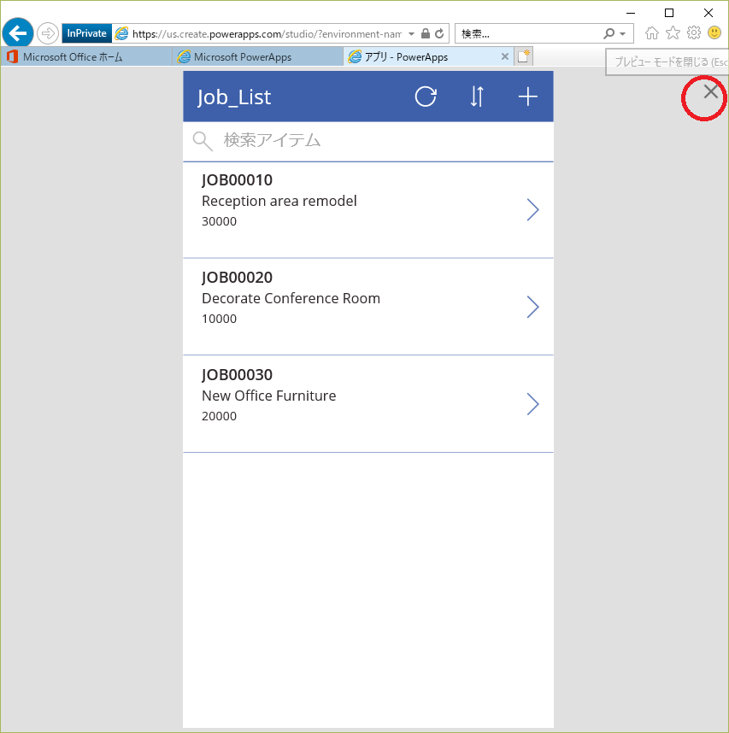Switch to Microsoft Office ホーム tab
The image size is (729, 733).
click(x=85, y=57)
